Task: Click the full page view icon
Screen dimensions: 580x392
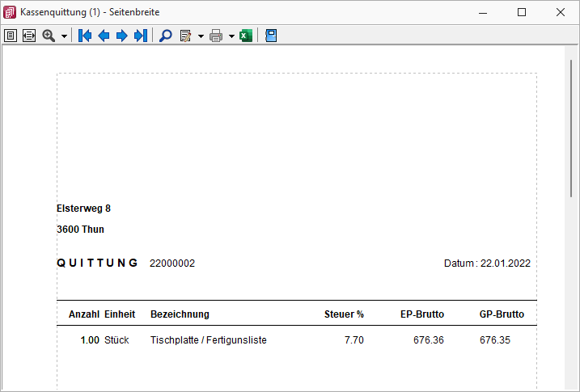Action: [11, 36]
